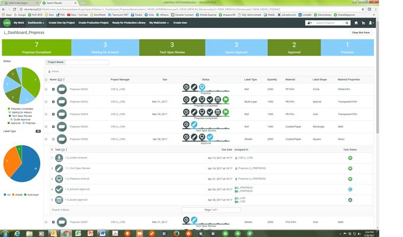The height and width of the screenshot is (237, 403).
Task: Click the blue checkmark status icon in Prepress 00006 row
Action: pos(210,137)
